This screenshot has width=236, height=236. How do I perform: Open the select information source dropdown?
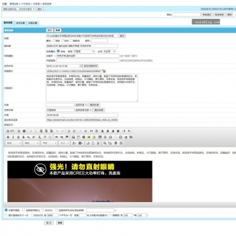(x=83, y=110)
